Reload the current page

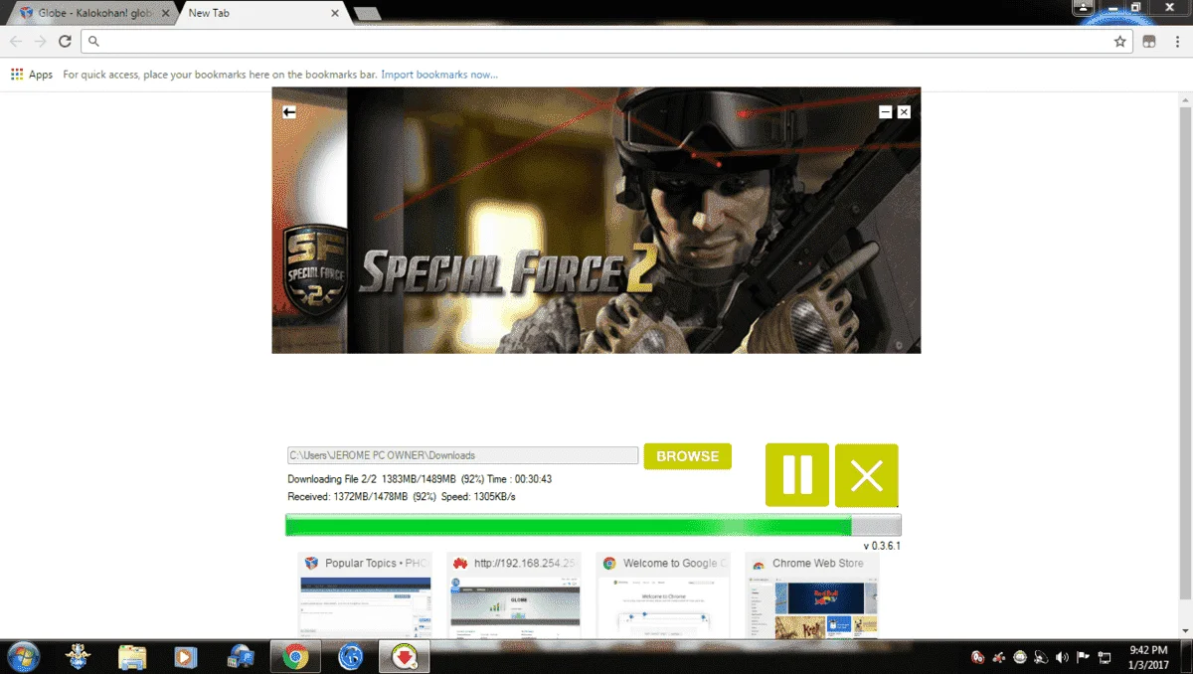point(66,42)
